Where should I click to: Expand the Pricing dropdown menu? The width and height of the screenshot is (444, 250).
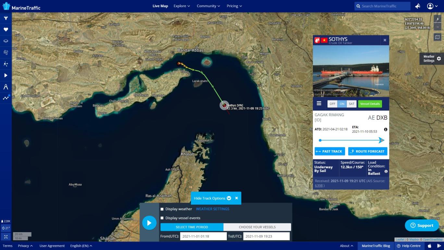[234, 6]
